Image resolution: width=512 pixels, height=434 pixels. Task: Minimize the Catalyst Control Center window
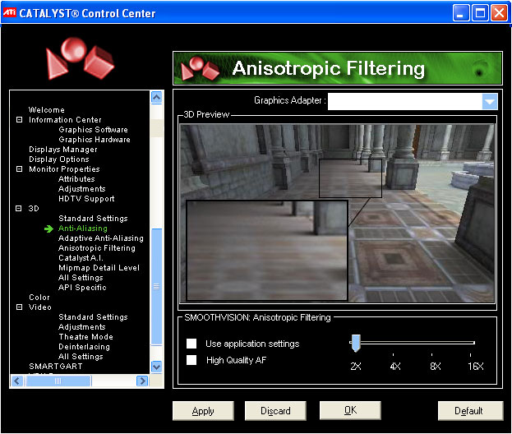(462, 12)
